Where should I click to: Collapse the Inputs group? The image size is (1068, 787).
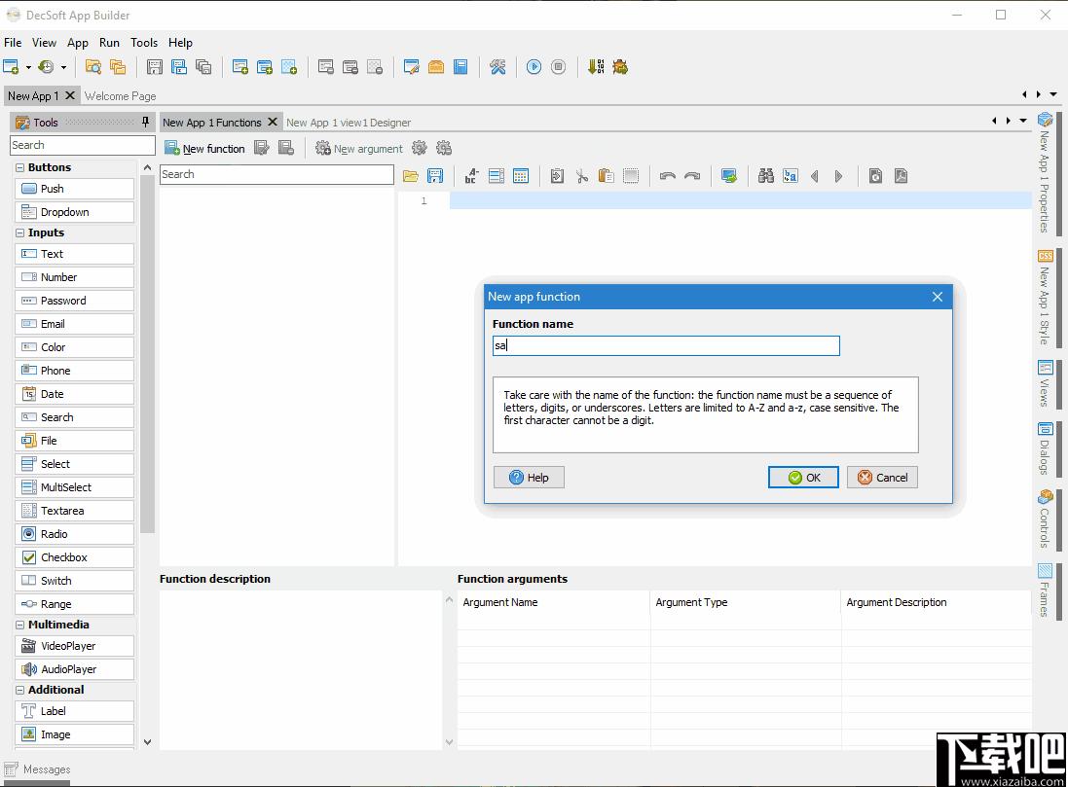click(19, 233)
